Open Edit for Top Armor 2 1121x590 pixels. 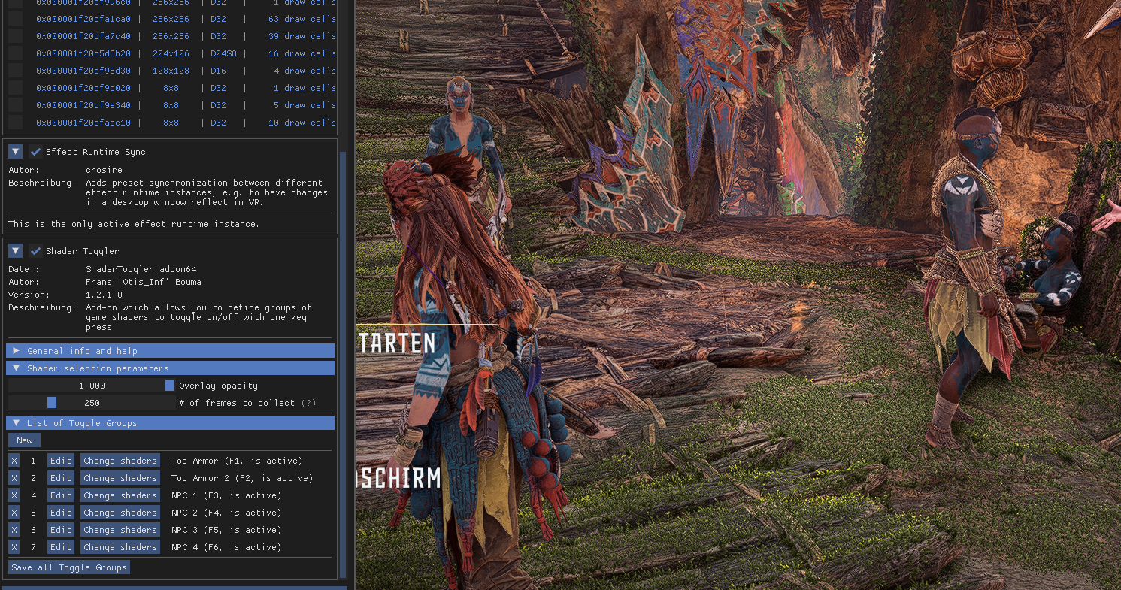pyautogui.click(x=61, y=478)
